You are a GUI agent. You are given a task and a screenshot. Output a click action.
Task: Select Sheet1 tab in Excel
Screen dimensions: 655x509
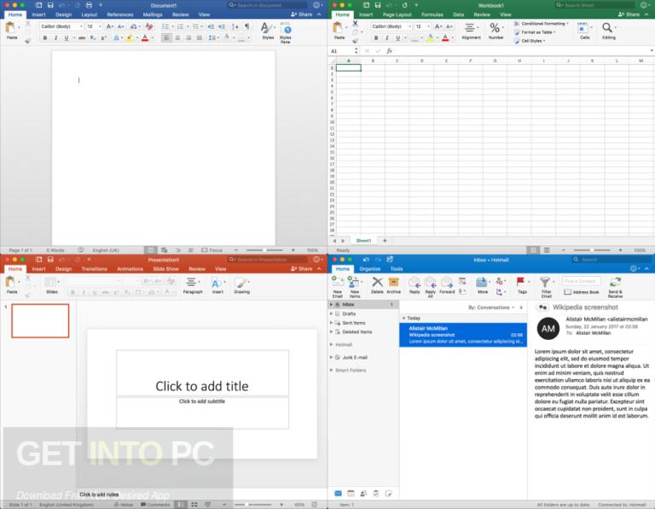[x=363, y=241]
